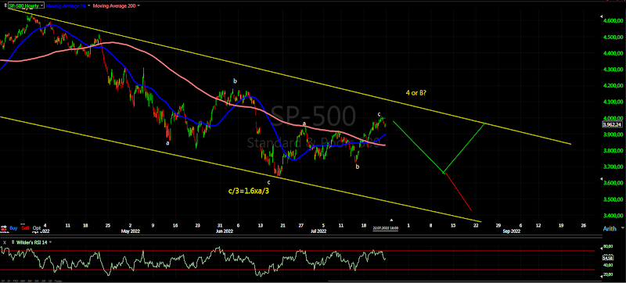Click the pane resize arrows beside SP-500 Hourly

[5, 5]
